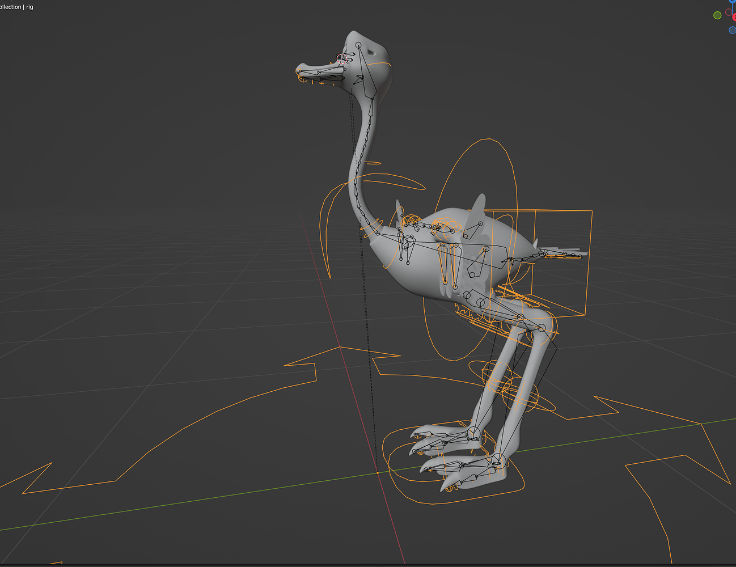Click the lower blue Z axis gizmo circle
Image resolution: width=736 pixels, height=567 pixels.
pyautogui.click(x=733, y=30)
